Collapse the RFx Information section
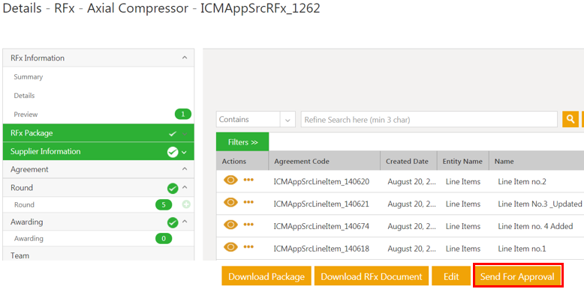The width and height of the screenshot is (584, 292). (185, 58)
